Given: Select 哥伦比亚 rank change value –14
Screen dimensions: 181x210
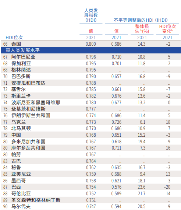Looking at the screenshot, I should click(x=167, y=193).
